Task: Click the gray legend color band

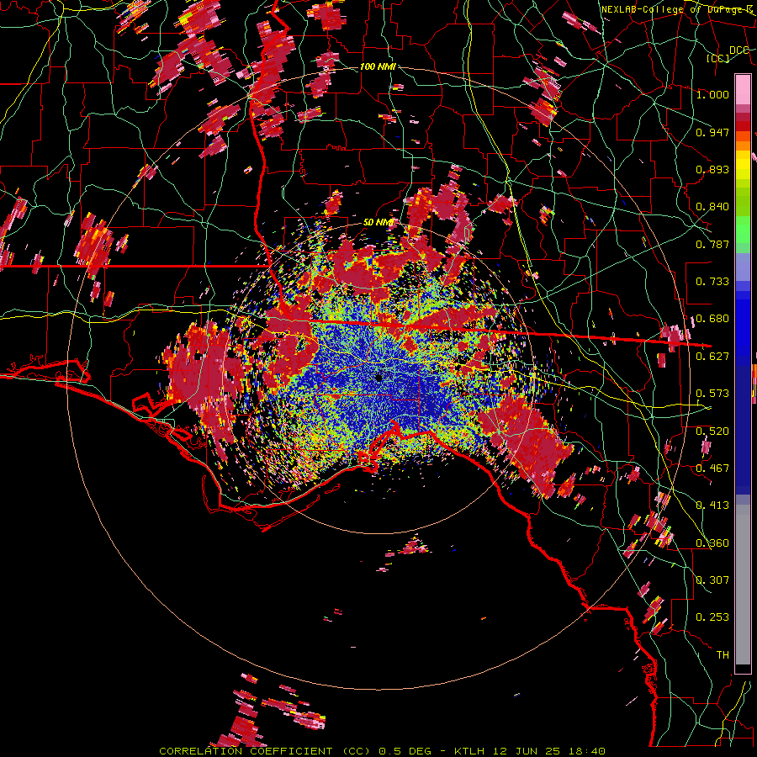Action: coord(743,586)
